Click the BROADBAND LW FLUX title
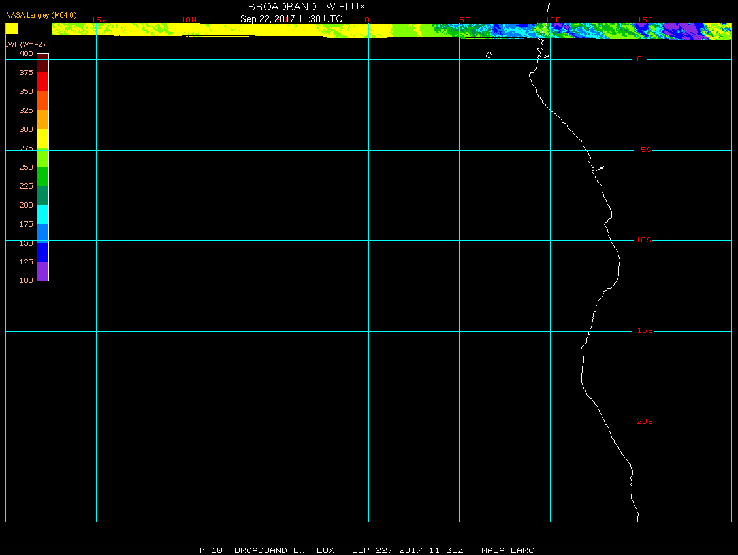This screenshot has width=738, height=555. [x=306, y=7]
